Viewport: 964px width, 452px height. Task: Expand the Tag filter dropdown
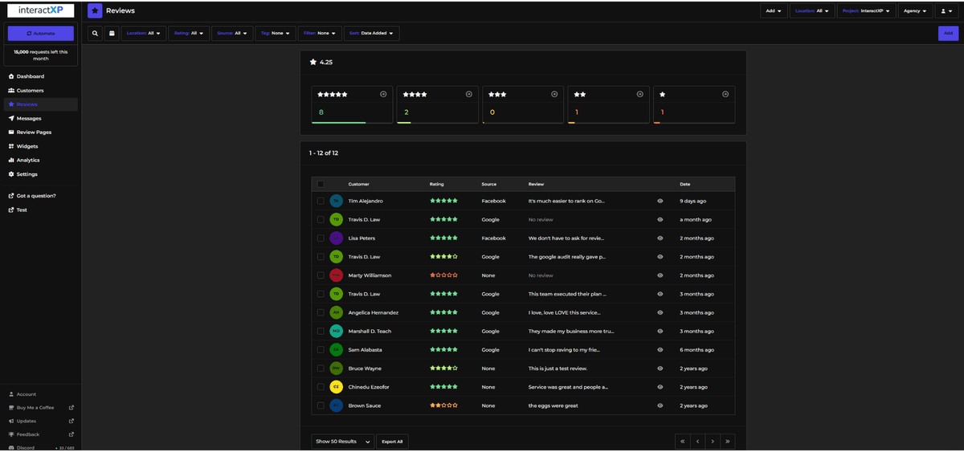276,34
